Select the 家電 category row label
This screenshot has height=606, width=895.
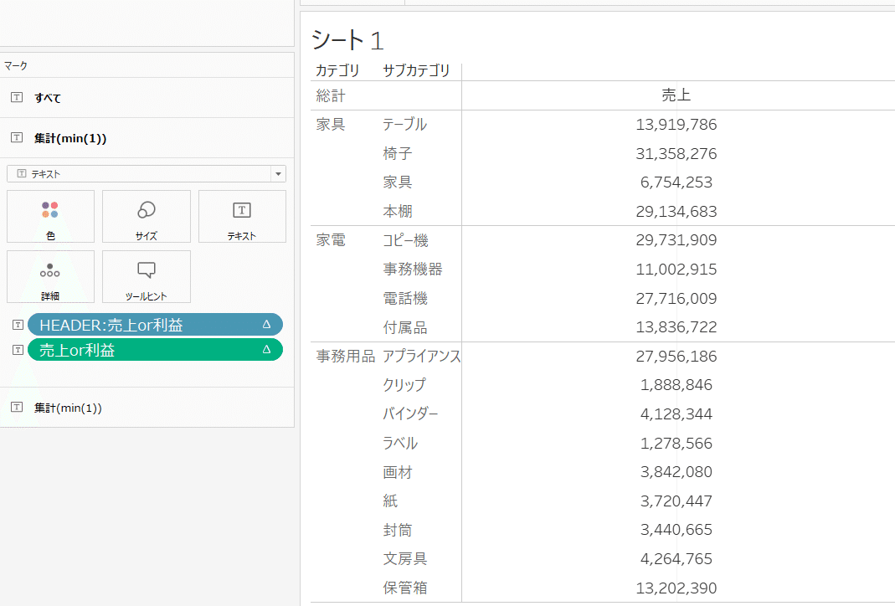(x=331, y=240)
